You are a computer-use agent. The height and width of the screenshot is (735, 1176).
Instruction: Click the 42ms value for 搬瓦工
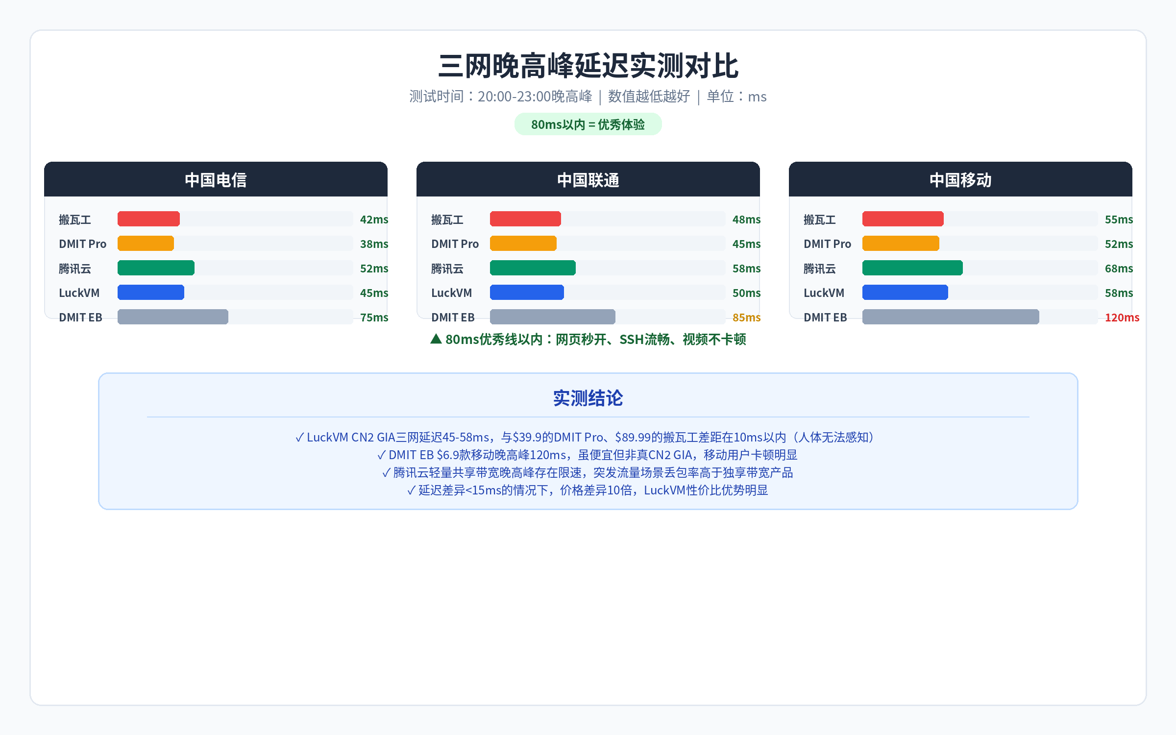[x=374, y=220]
